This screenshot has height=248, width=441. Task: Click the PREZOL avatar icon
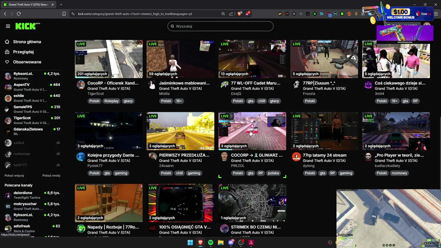coord(224,157)
